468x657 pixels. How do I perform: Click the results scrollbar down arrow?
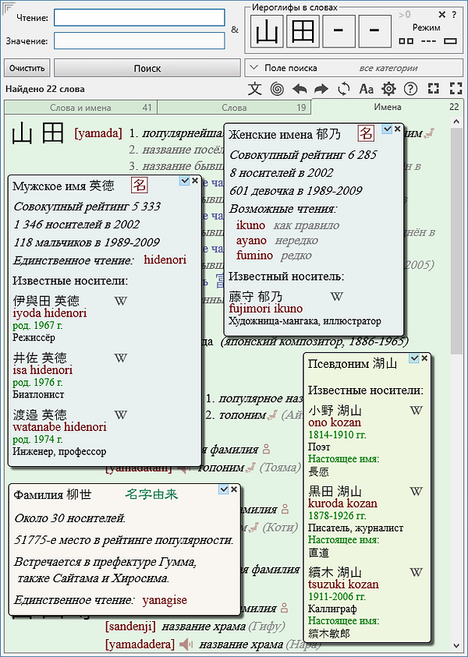point(456,645)
